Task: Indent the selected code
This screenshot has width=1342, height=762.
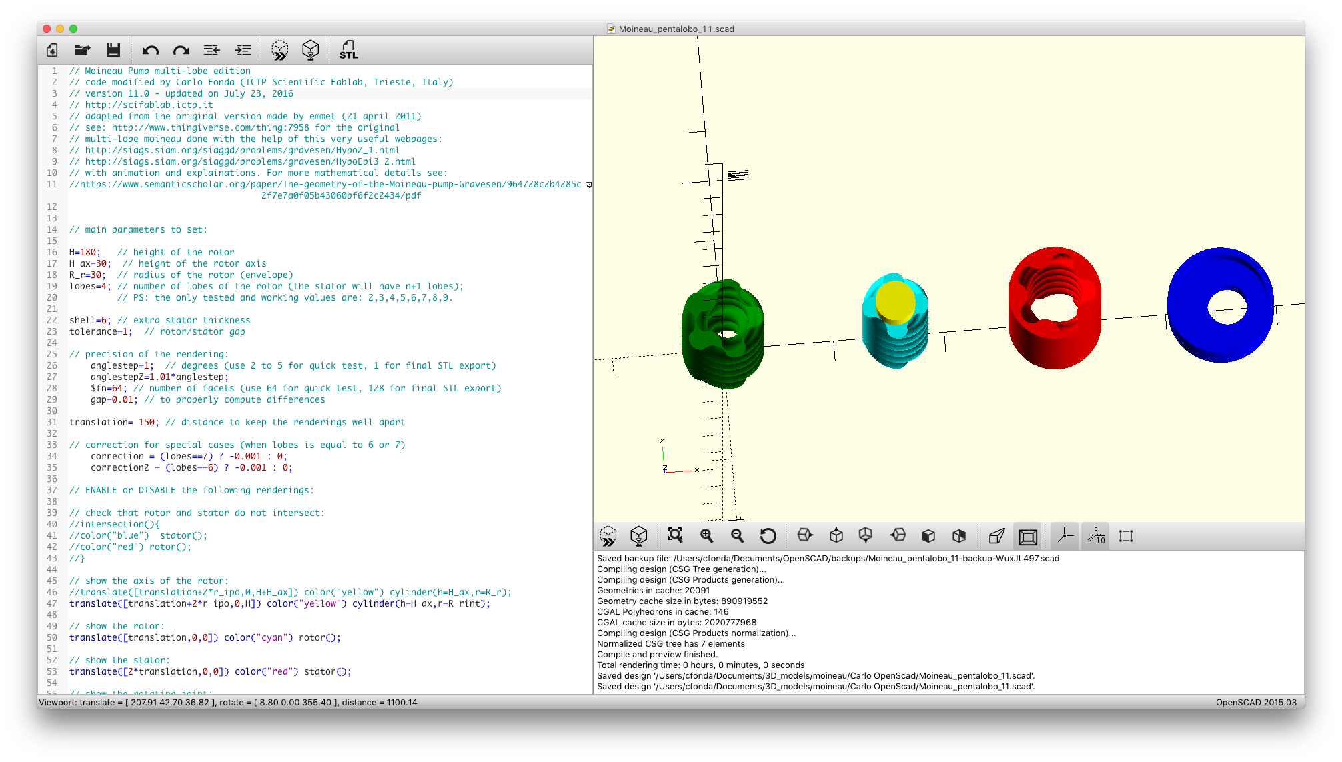Action: (243, 50)
